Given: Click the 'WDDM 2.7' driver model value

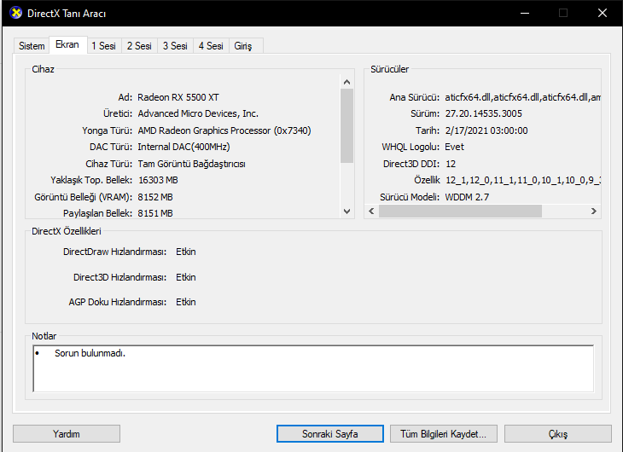Looking at the screenshot, I should pyautogui.click(x=468, y=197).
